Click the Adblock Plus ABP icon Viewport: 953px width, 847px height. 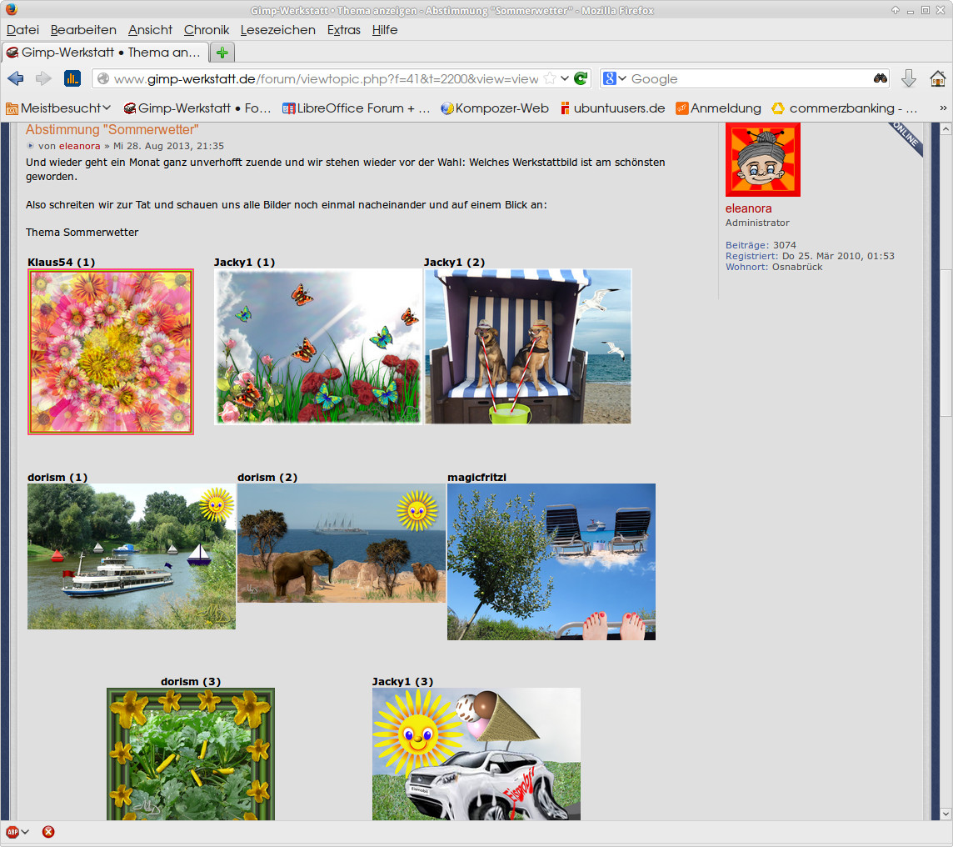pyautogui.click(x=12, y=831)
